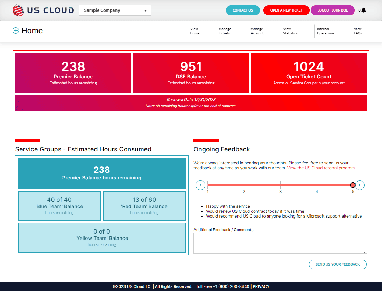Click 'Happy with the service' bullet text
Viewport: 382px width, 291px height.
[x=228, y=206]
